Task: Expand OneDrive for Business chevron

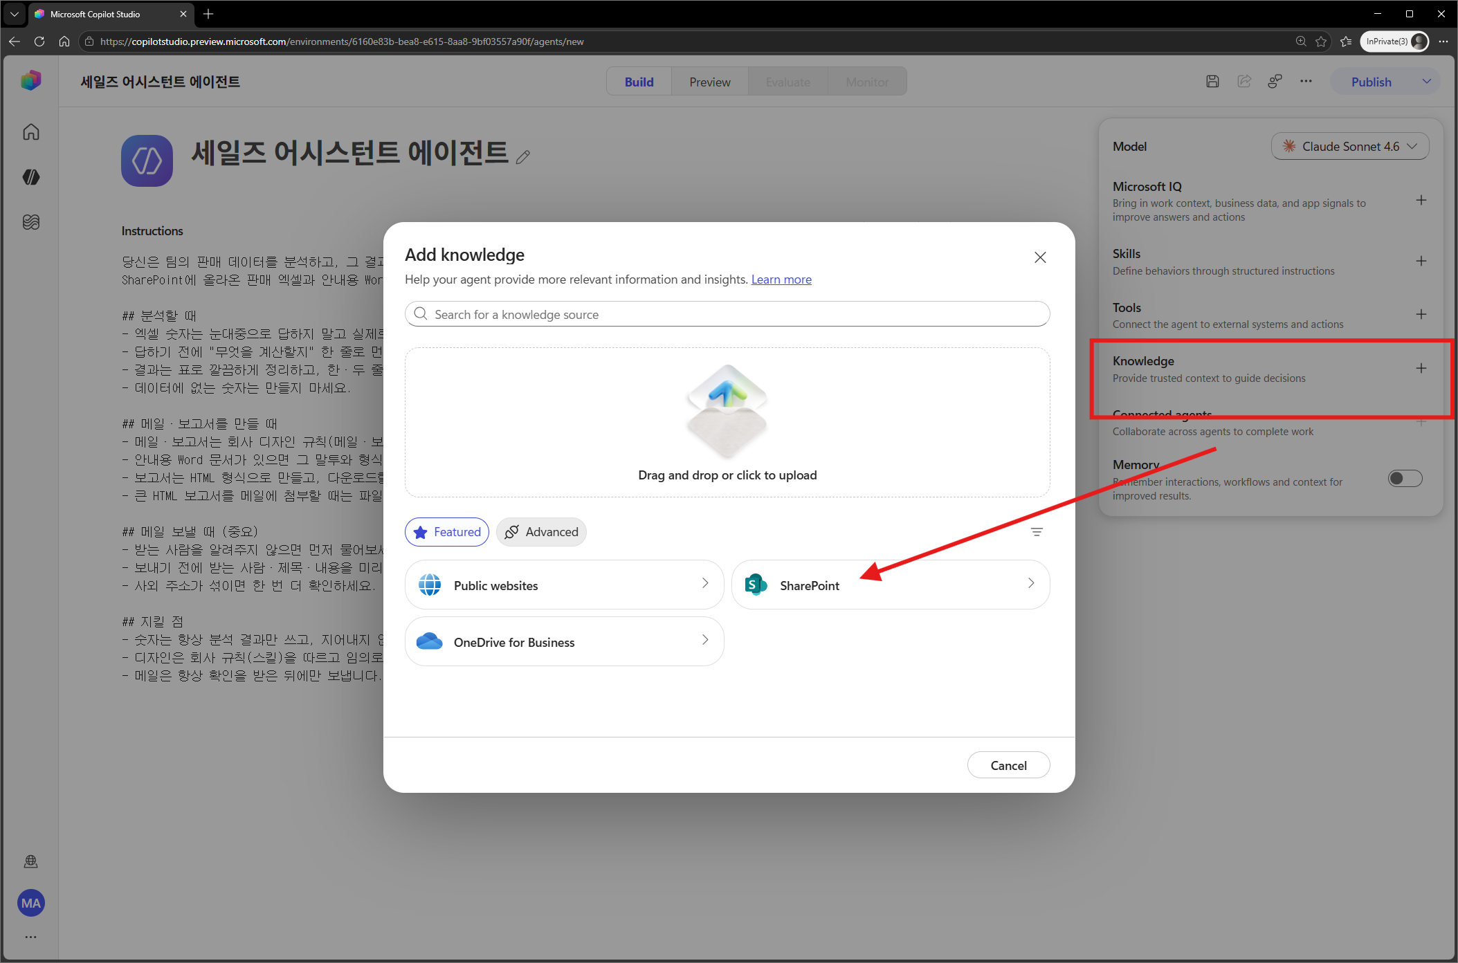Action: (705, 640)
